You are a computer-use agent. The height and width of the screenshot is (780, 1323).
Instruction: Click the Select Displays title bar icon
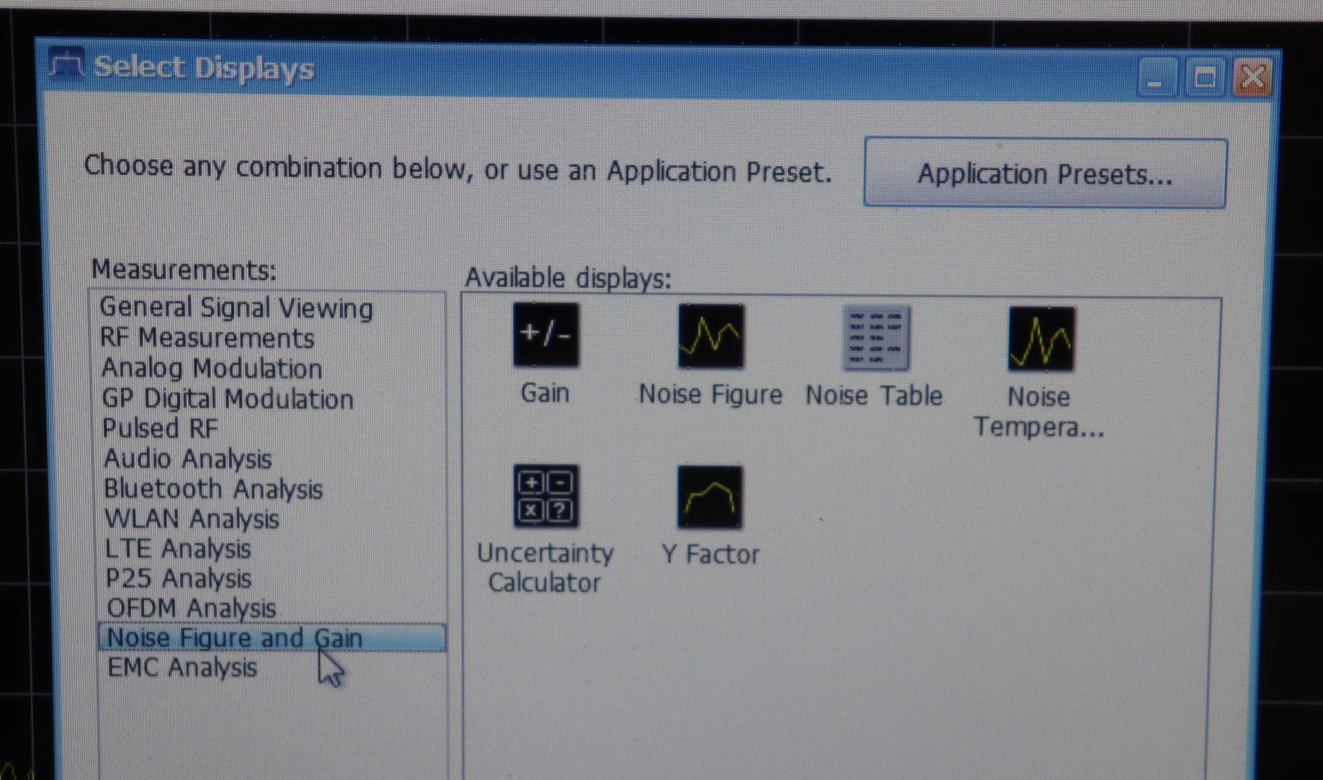(x=65, y=64)
